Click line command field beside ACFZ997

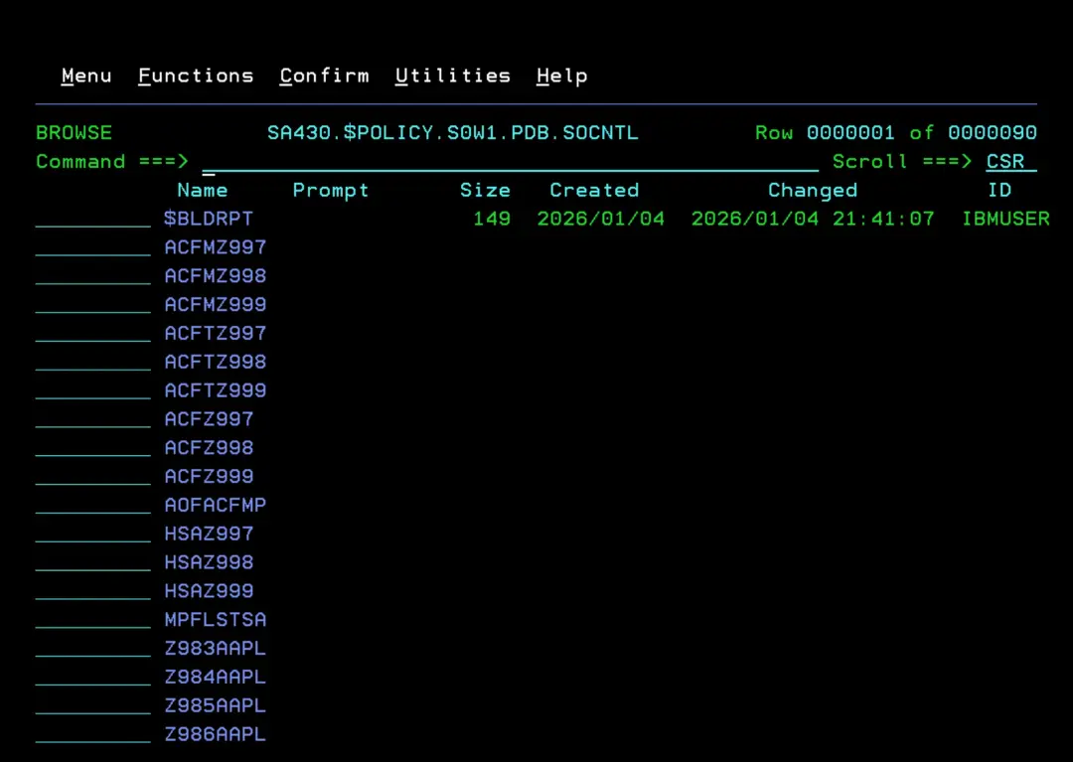click(x=93, y=419)
